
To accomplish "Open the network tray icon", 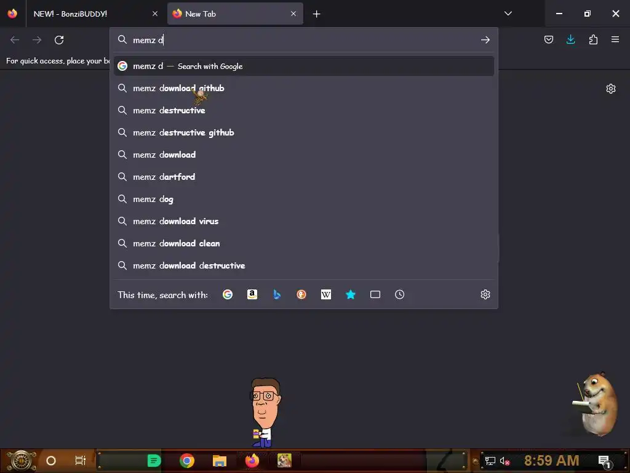I will (490, 461).
